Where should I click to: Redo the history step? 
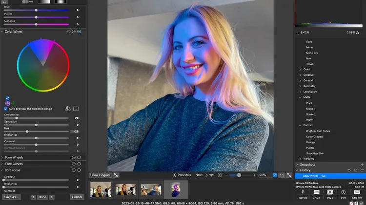[362, 170]
